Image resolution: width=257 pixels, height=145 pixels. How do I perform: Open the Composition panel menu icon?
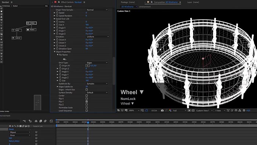coord(180,2)
